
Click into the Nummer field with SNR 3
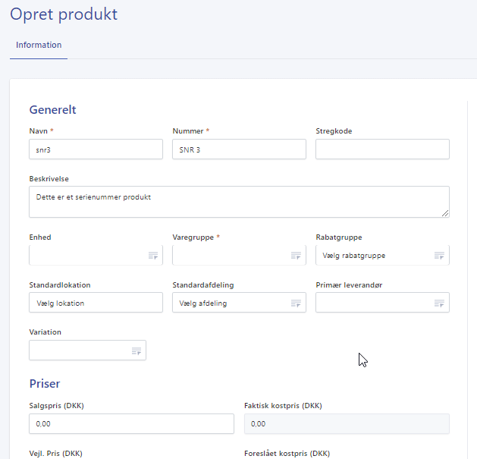(x=239, y=149)
